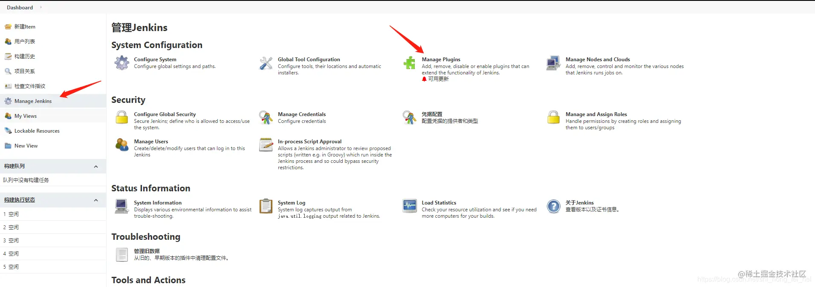Click the Configure Global Security padlock icon
The image size is (815, 287).
122,117
